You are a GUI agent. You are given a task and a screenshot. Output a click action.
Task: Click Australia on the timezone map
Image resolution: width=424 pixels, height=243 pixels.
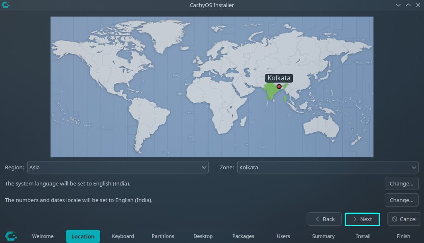click(x=321, y=123)
